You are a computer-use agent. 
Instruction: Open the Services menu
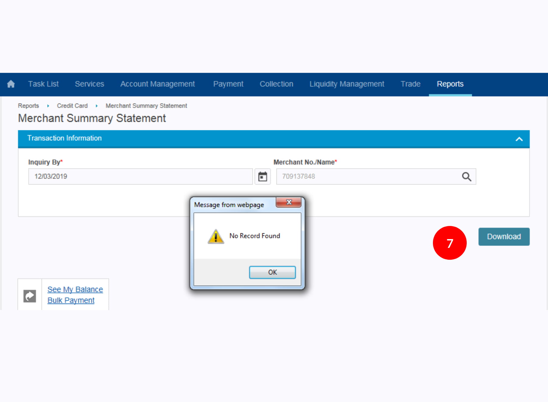[90, 84]
